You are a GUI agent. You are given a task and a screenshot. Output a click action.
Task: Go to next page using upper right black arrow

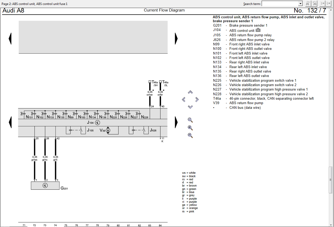pos(176,39)
